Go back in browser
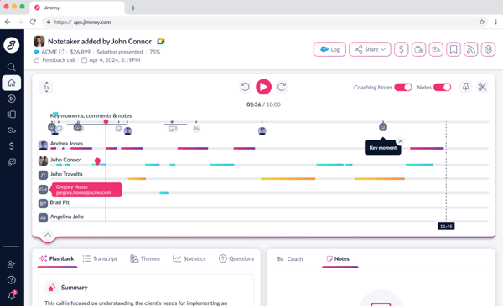Viewport: 503px width, 306px height. (8, 22)
